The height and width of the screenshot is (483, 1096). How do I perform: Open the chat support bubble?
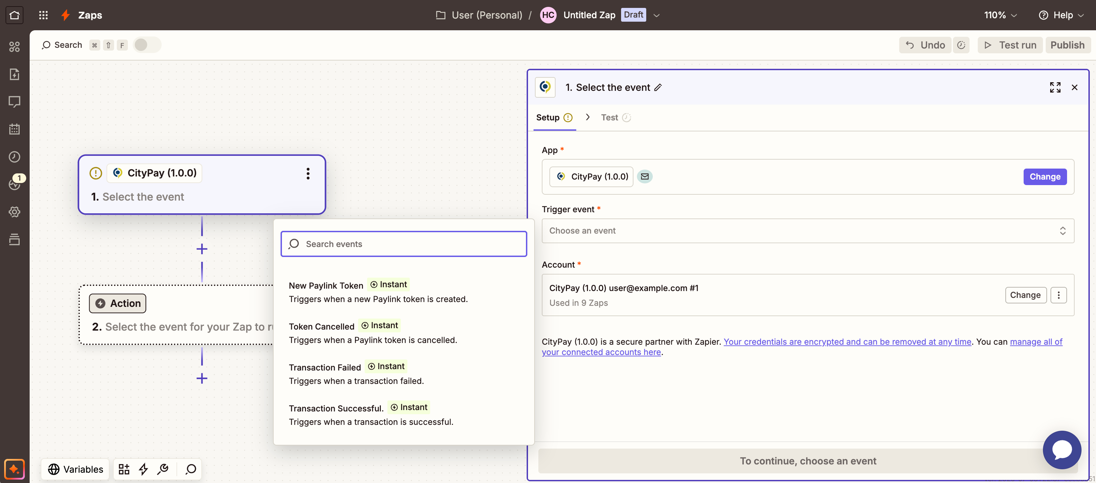1062,449
